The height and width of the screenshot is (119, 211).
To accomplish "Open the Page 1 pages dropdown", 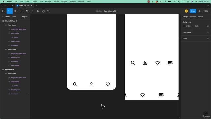I will pos(25,17).
